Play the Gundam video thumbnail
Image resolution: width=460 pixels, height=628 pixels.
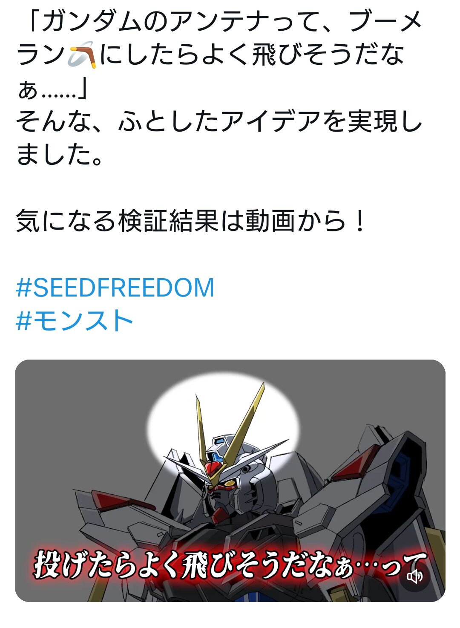tap(230, 481)
